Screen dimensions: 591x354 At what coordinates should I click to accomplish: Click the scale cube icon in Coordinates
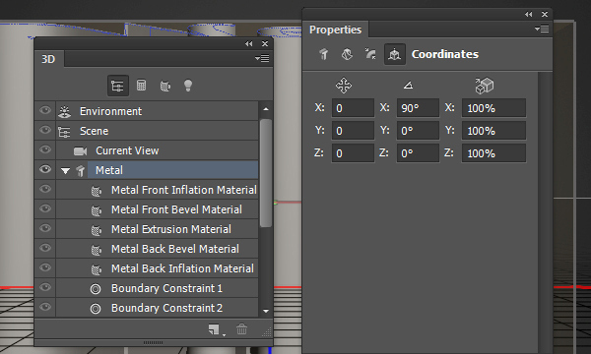(x=485, y=86)
